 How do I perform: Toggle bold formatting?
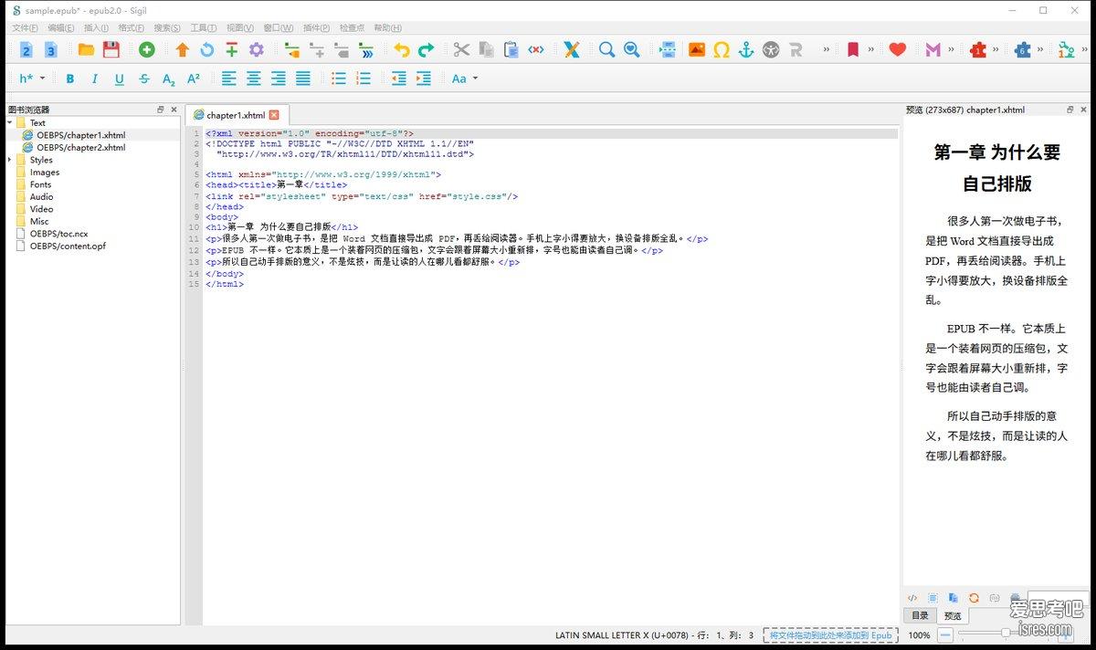point(70,79)
